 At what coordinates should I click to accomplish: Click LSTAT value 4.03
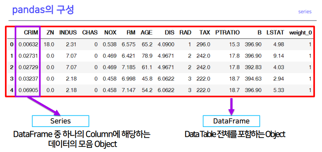[x=279, y=67]
